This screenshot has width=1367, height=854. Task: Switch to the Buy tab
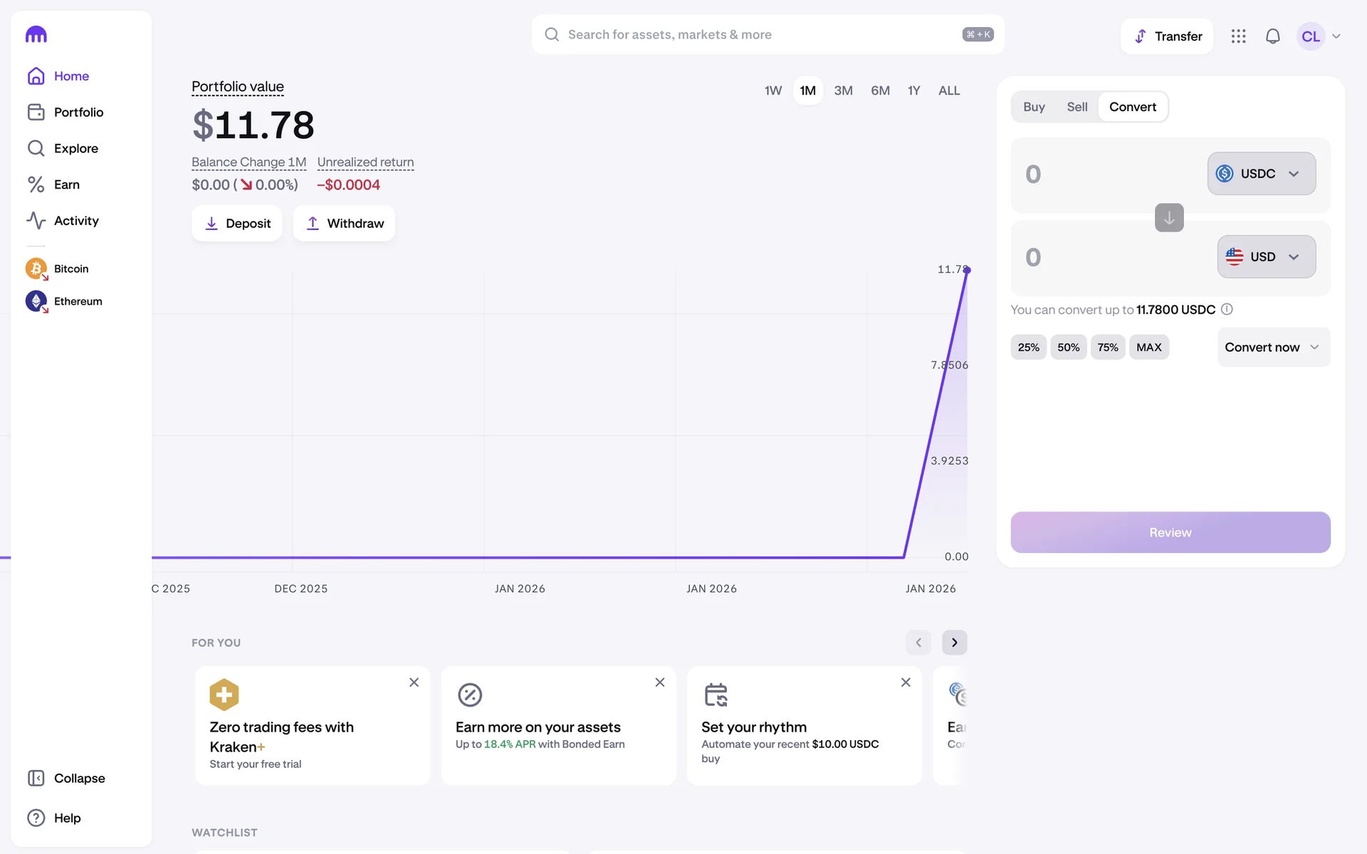pos(1034,107)
